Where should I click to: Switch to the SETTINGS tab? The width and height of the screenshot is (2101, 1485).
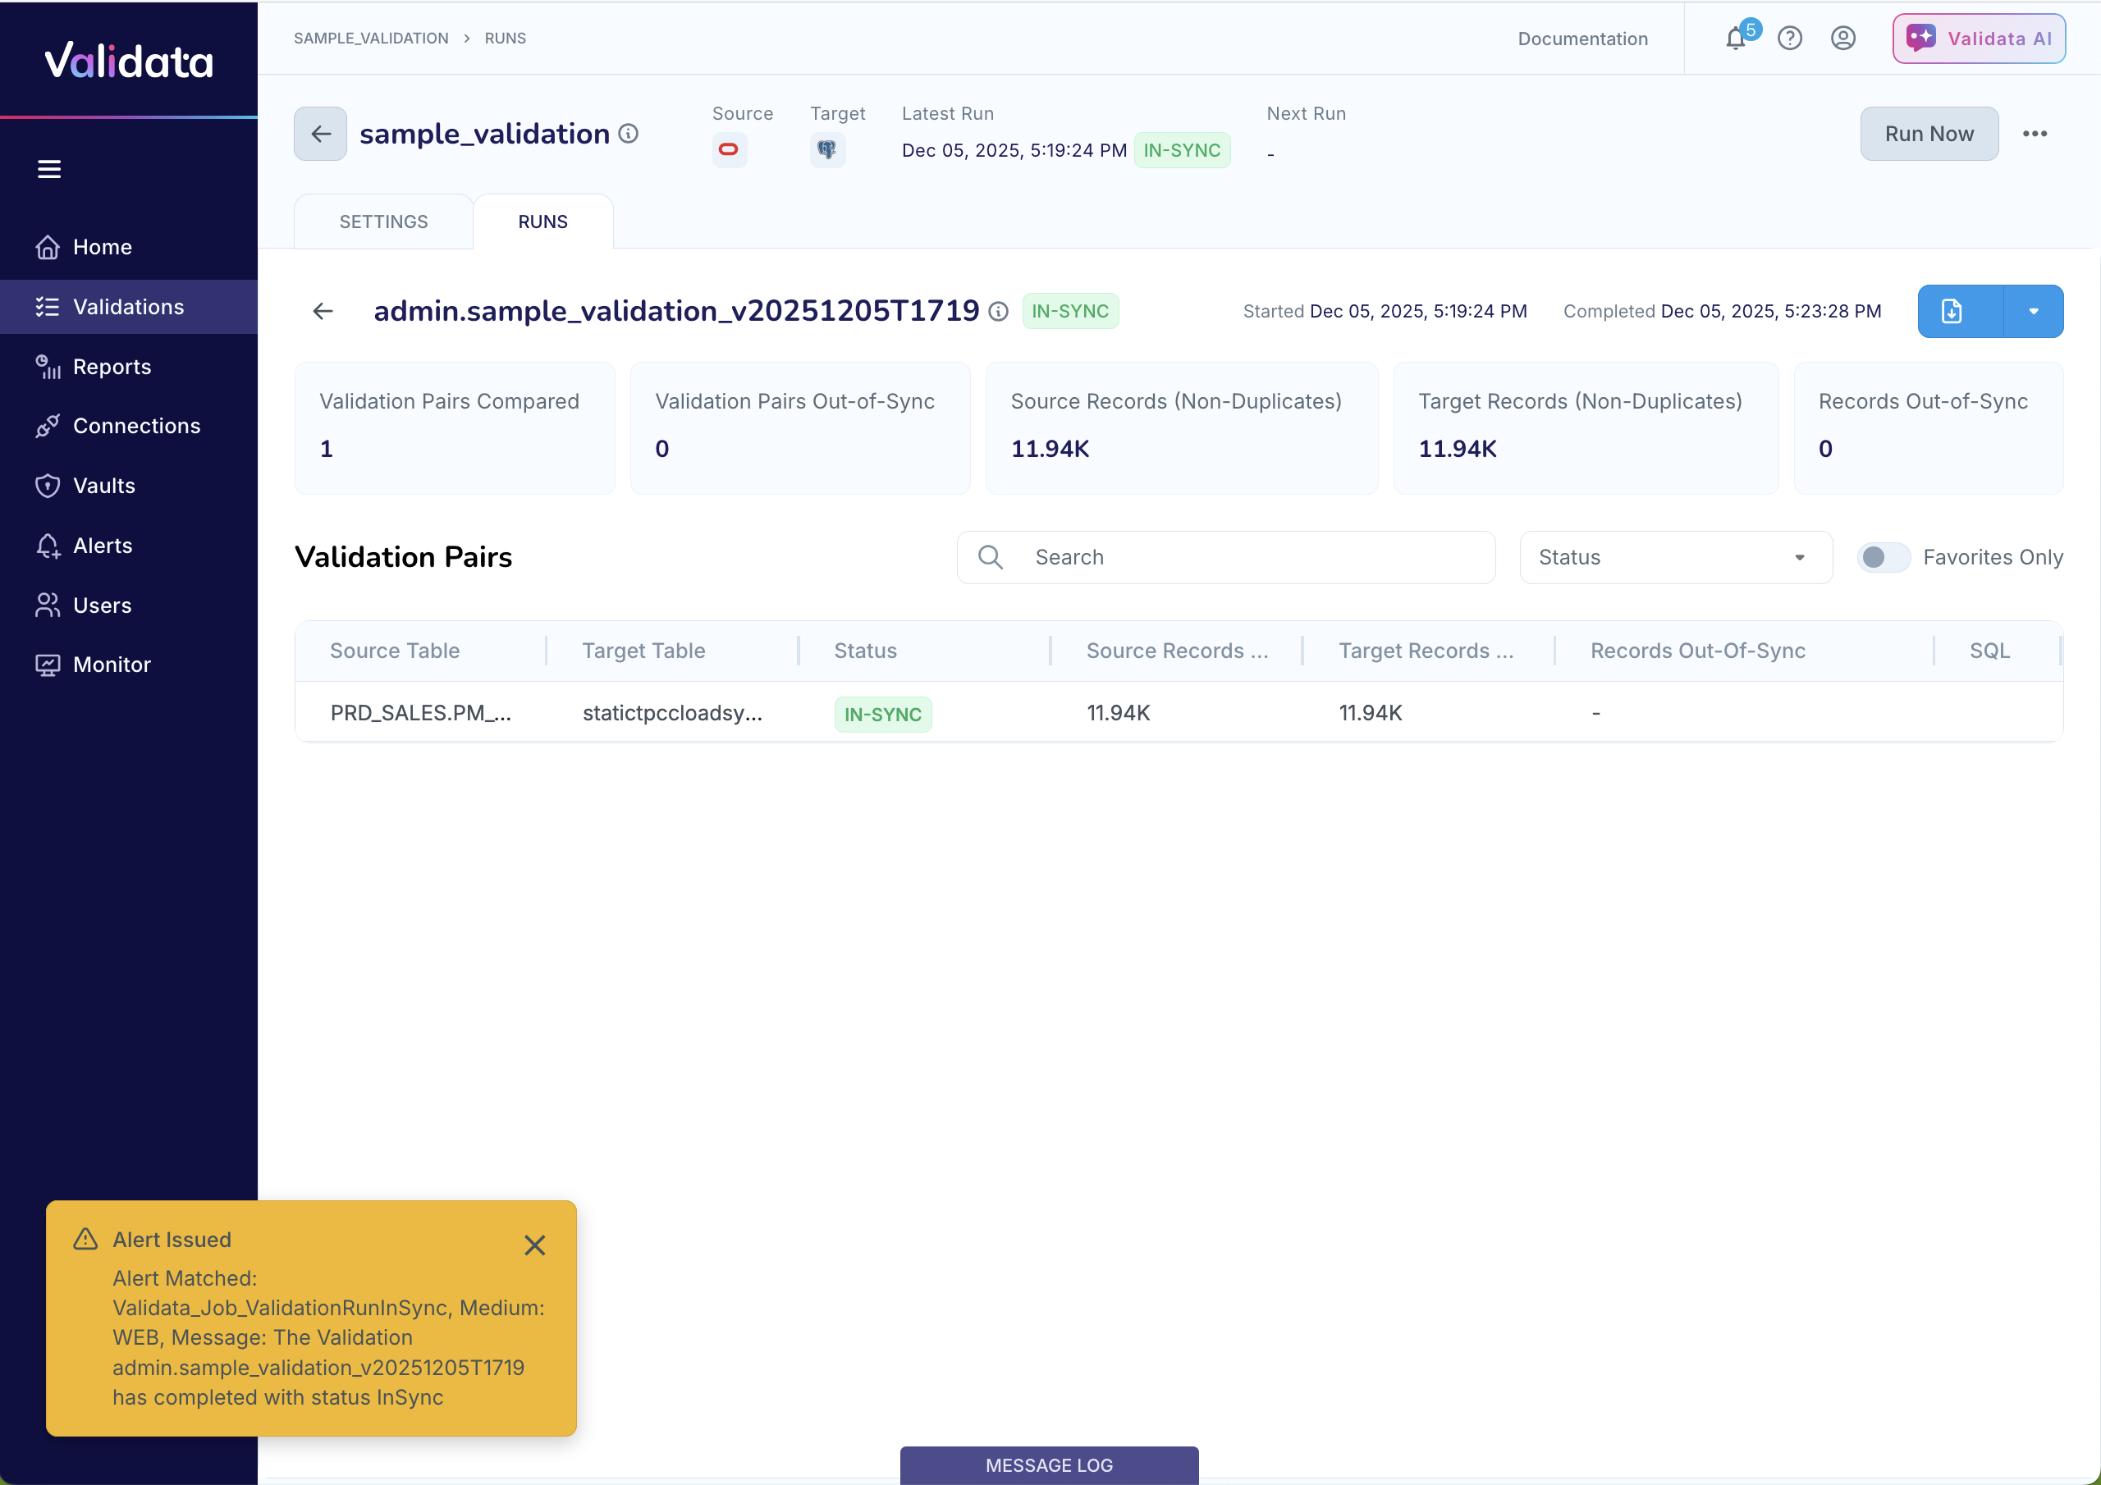[382, 221]
